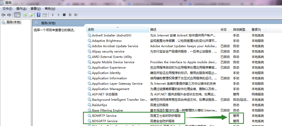Click the gear icon beside Application Experience
The height and width of the screenshot is (126, 282).
(x=89, y=68)
